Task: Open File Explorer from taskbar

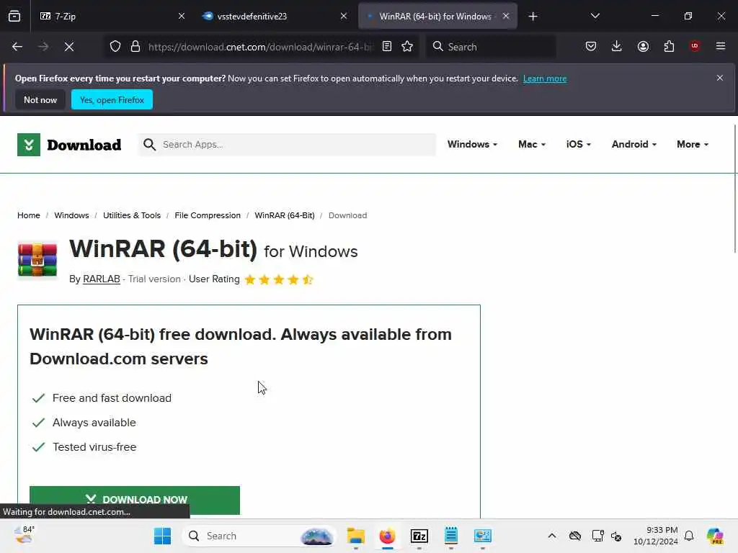Action: (356, 536)
